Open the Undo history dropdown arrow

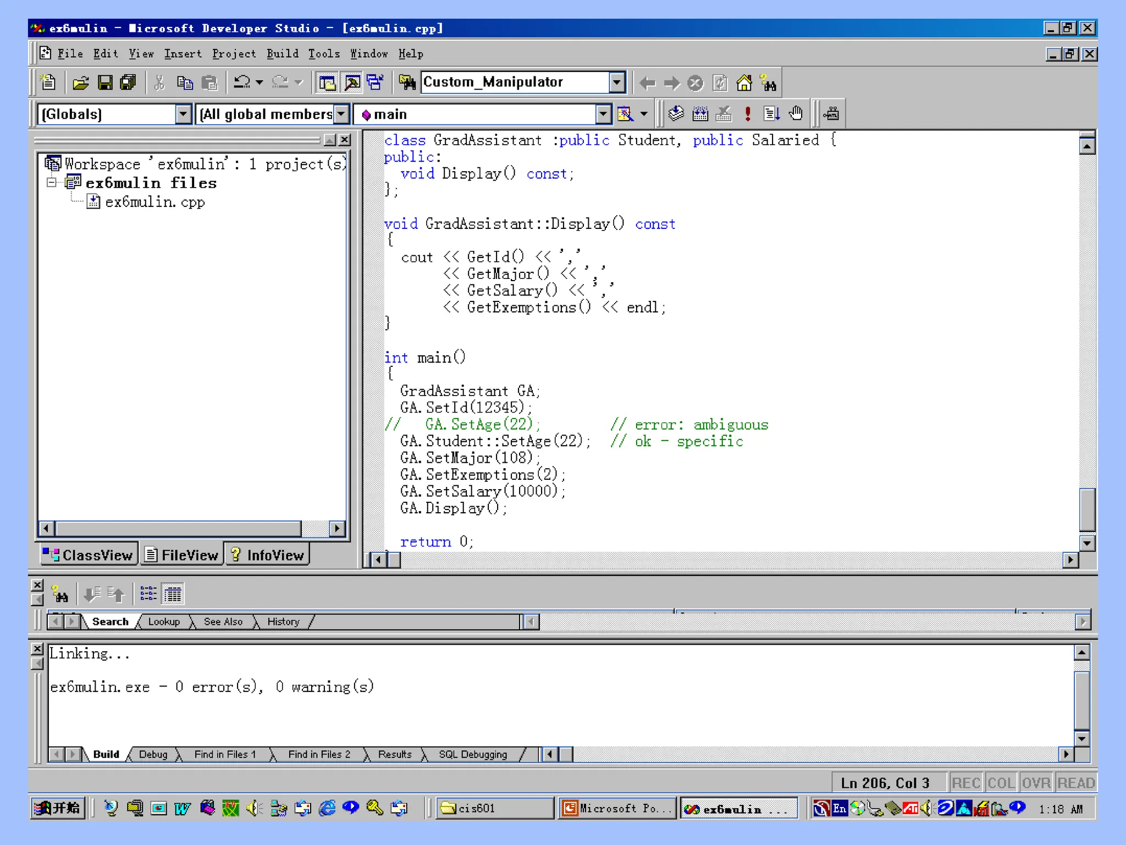pyautogui.click(x=260, y=83)
